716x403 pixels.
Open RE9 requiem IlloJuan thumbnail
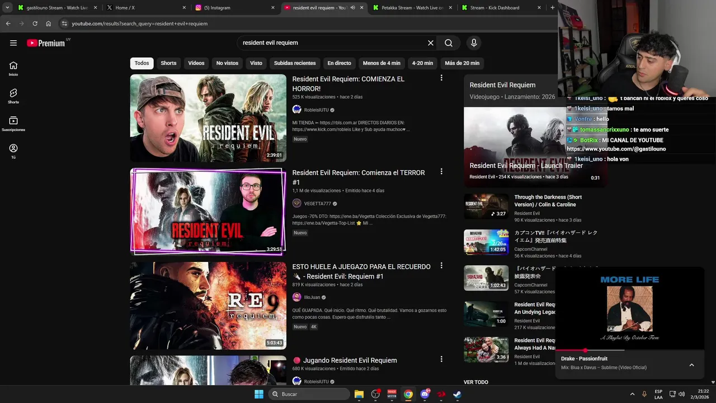pos(208,306)
